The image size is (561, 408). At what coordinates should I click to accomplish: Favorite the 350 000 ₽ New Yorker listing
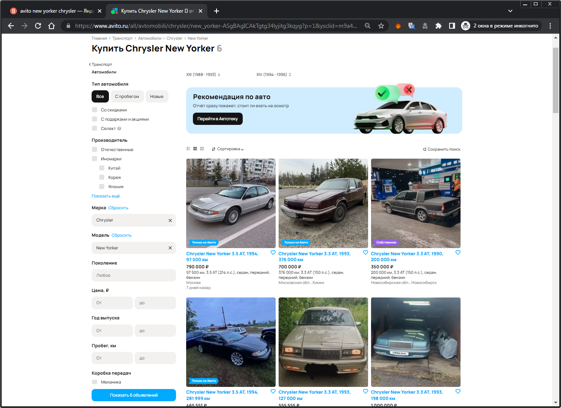click(458, 253)
